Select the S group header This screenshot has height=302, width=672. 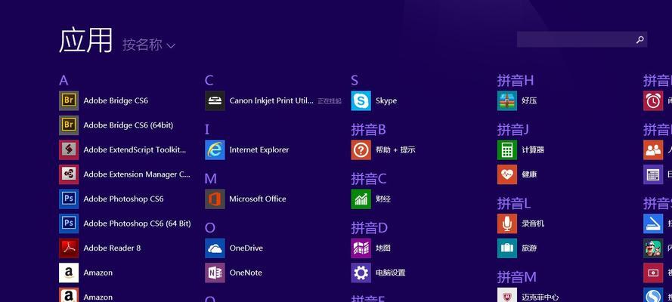coord(355,81)
